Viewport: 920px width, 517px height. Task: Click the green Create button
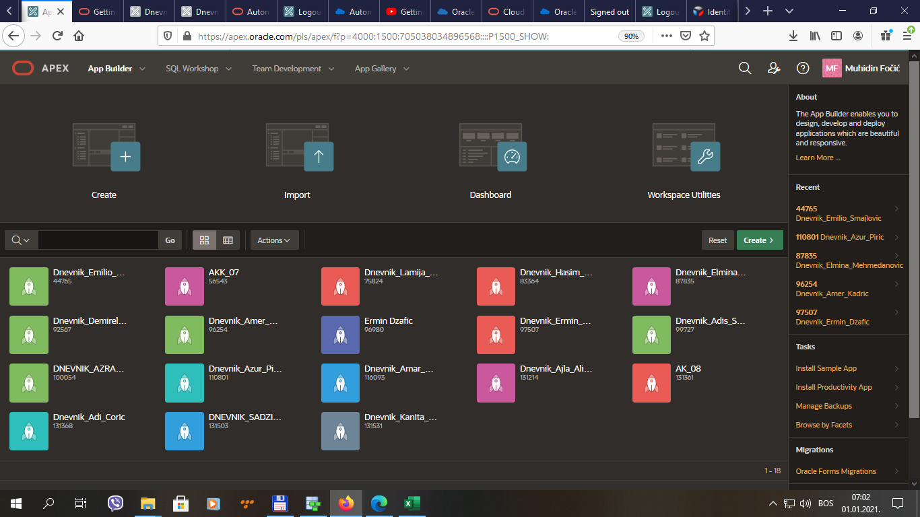click(760, 240)
